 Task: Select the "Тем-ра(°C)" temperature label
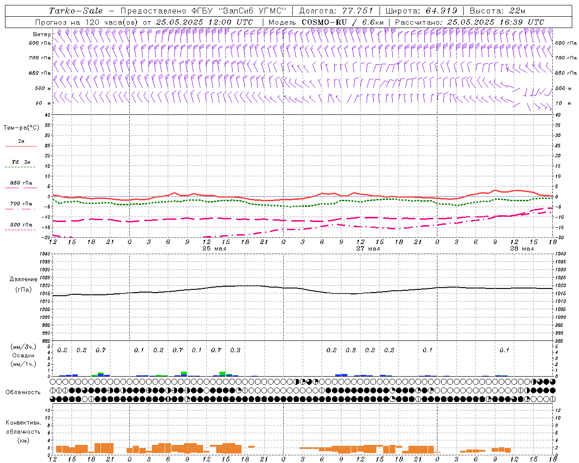(x=21, y=128)
